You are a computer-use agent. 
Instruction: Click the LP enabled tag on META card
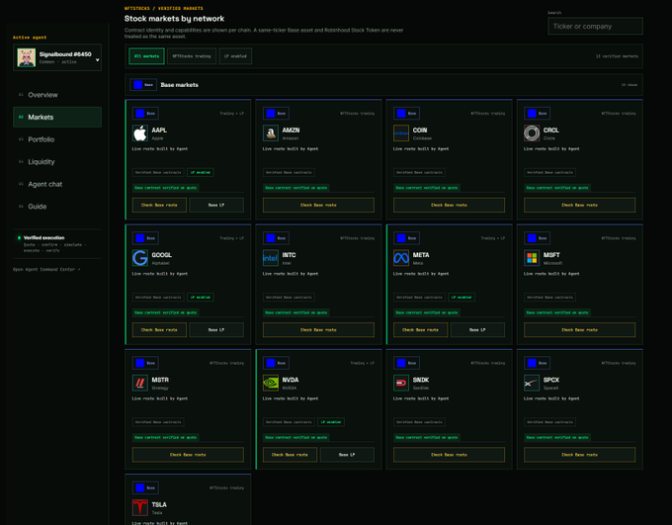462,298
